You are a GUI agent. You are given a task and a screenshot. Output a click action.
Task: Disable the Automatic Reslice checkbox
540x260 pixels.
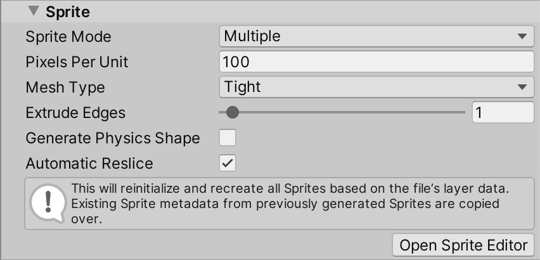click(228, 163)
